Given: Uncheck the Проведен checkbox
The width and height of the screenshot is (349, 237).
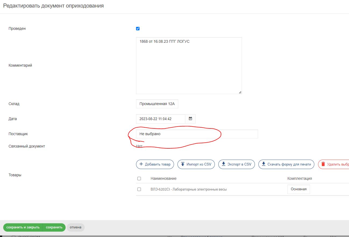Looking at the screenshot, I should tap(138, 29).
